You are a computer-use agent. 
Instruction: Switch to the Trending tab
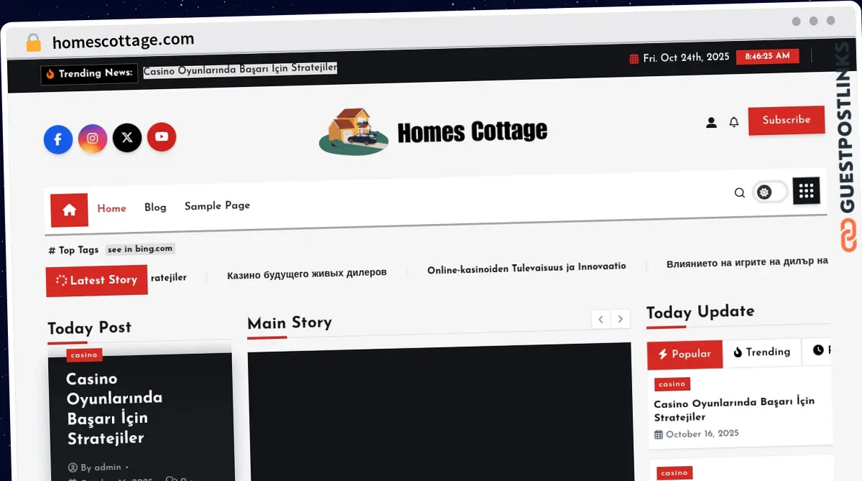[761, 352]
